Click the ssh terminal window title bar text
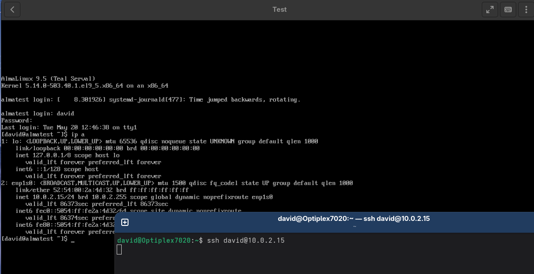534x274 pixels. 353,219
